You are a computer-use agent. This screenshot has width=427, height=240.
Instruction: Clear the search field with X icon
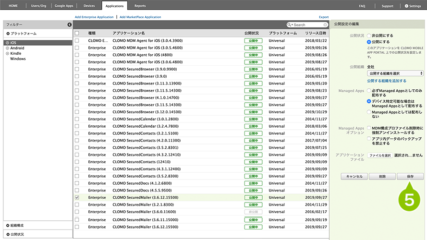tap(325, 25)
